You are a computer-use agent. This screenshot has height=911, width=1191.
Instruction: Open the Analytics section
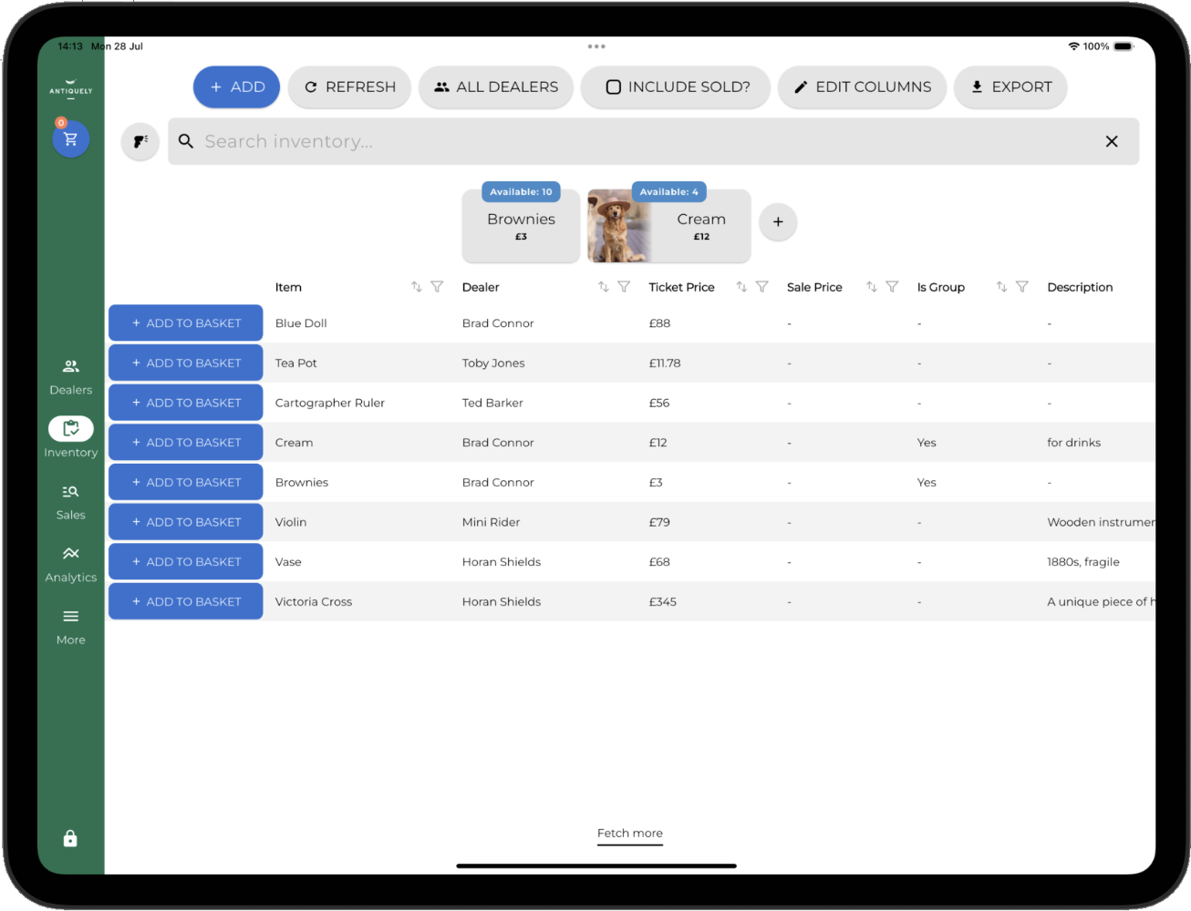coord(70,565)
